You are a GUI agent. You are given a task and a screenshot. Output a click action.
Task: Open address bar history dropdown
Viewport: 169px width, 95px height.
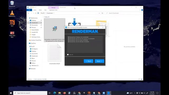tap(99, 13)
